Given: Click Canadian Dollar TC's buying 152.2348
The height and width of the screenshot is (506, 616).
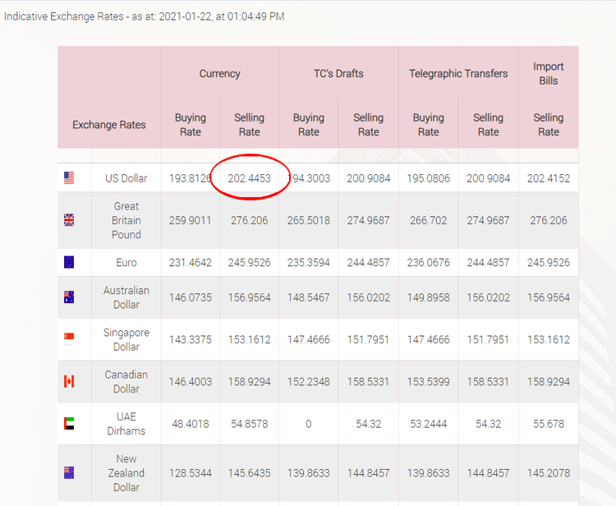Looking at the screenshot, I should click(308, 381).
